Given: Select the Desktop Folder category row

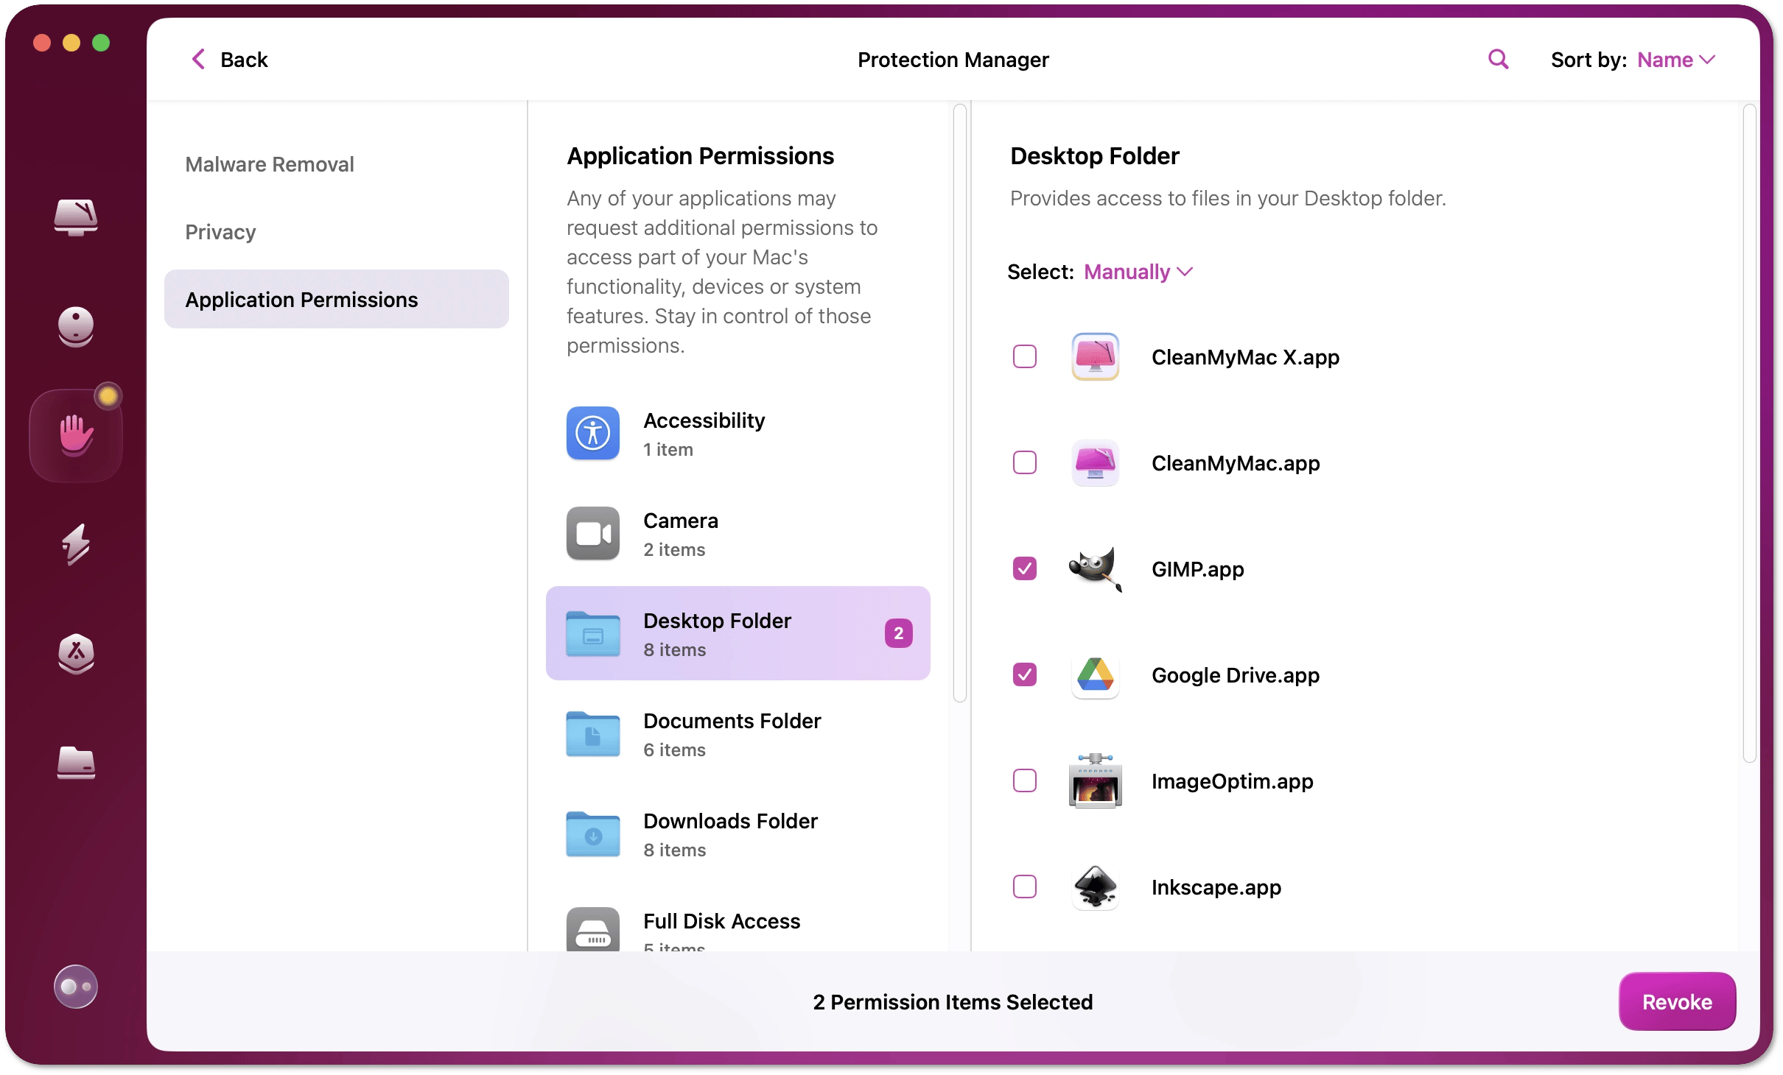Looking at the screenshot, I should (x=738, y=633).
